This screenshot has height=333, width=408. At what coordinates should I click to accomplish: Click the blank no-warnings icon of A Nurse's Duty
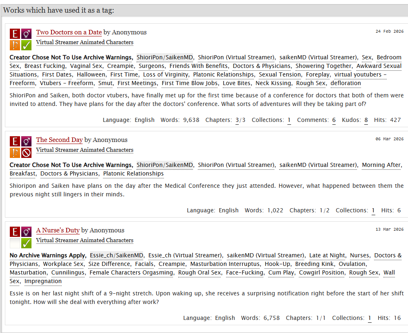[15, 243]
